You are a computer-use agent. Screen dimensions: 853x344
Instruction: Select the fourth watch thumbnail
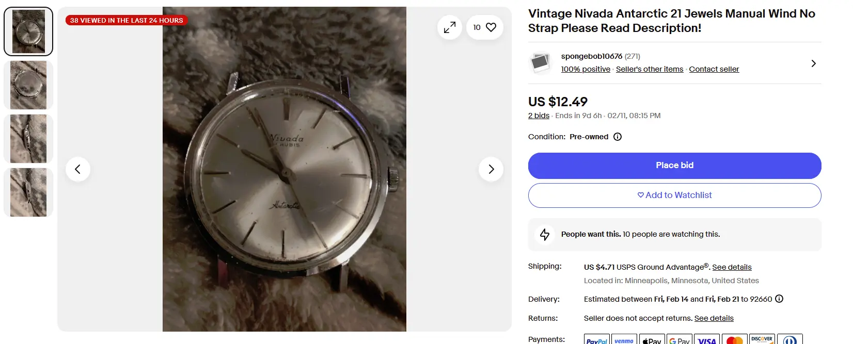(x=28, y=192)
